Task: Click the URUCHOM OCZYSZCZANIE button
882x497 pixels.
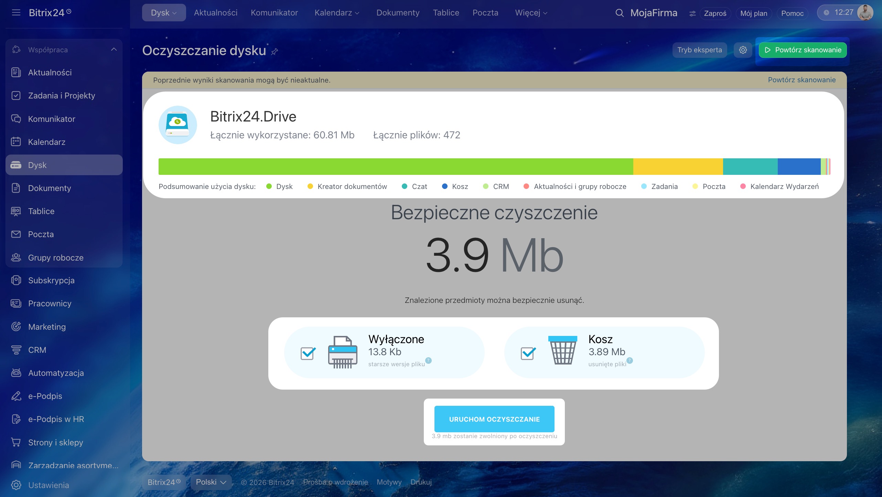Action: [x=494, y=419]
